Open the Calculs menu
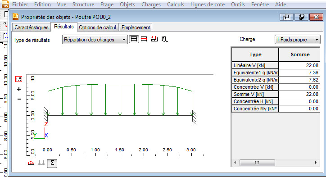 [176, 5]
